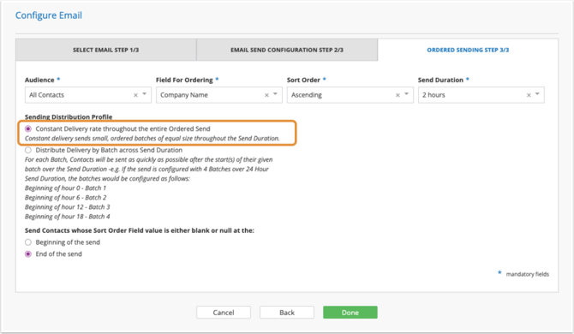Expand the Sort Order dropdown arrow

(x=406, y=94)
